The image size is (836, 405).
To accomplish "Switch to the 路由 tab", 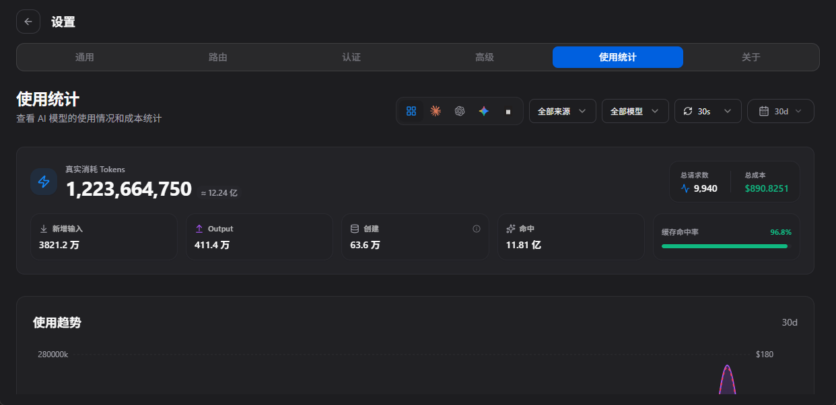I will coord(218,57).
